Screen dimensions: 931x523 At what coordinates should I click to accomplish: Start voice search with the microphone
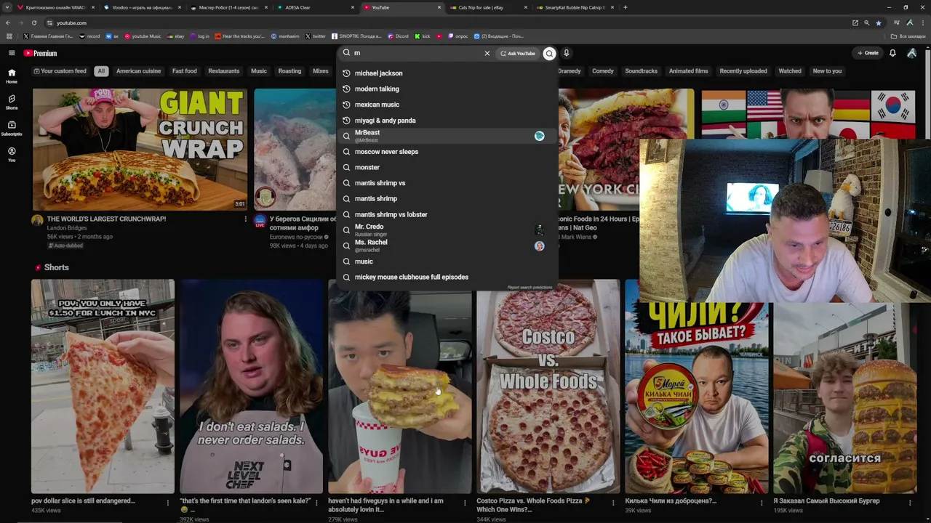click(566, 53)
